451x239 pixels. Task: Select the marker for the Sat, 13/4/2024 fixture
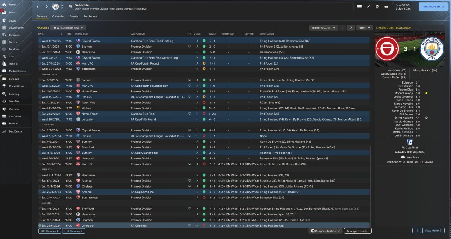(x=40, y=186)
